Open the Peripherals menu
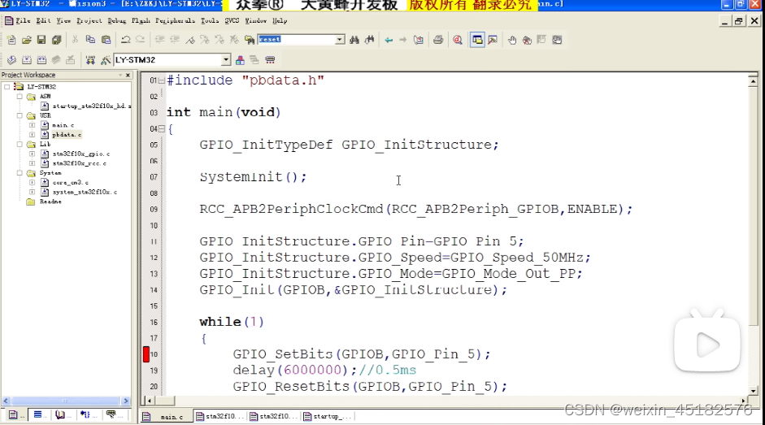This screenshot has width=765, height=425. 175,20
